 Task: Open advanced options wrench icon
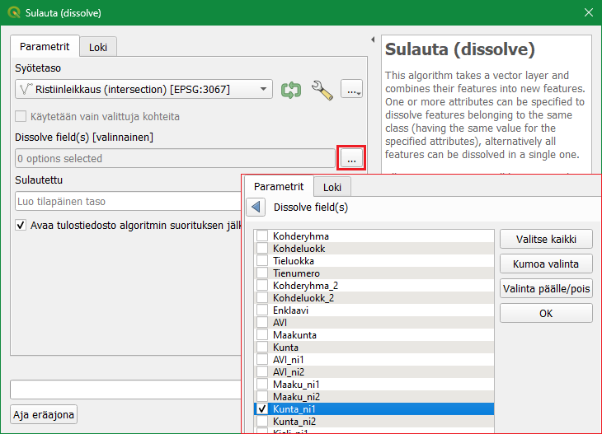coord(322,90)
